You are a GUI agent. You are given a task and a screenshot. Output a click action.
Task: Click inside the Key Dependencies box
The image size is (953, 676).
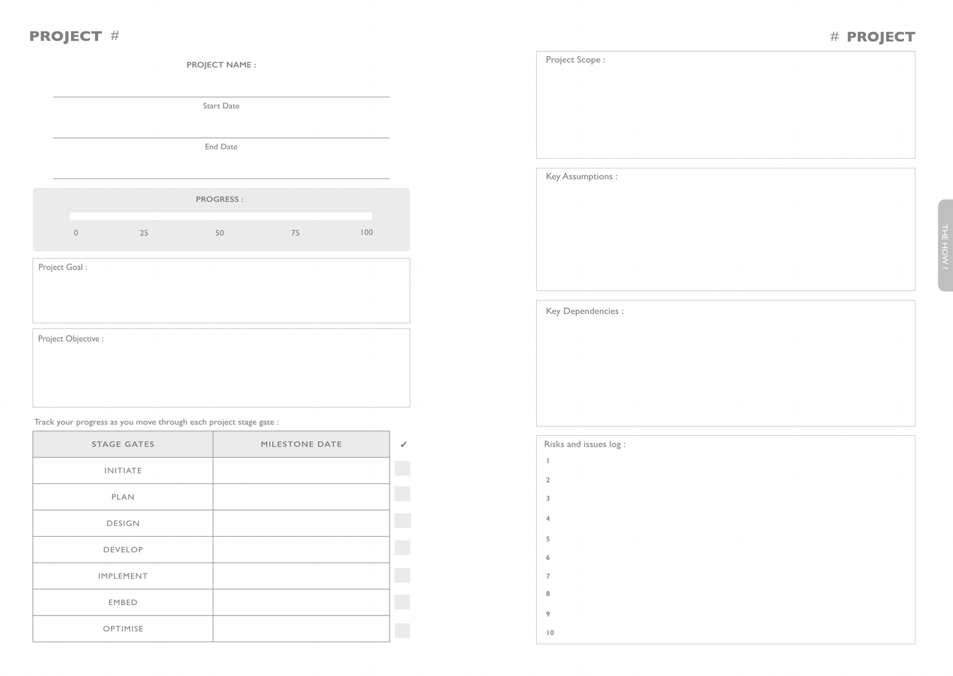coord(726,363)
